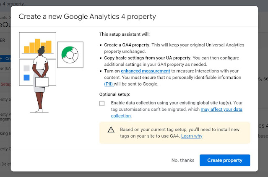Open 'may affect your data collection' link

pos(221,109)
